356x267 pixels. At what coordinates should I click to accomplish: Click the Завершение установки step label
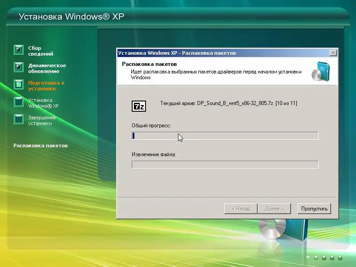(42, 121)
